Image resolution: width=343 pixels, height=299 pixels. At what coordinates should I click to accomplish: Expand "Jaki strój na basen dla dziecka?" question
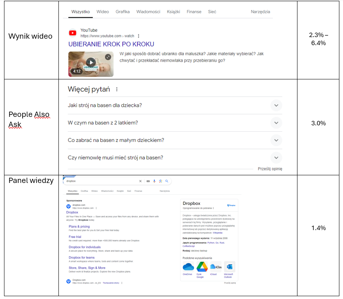click(x=276, y=106)
